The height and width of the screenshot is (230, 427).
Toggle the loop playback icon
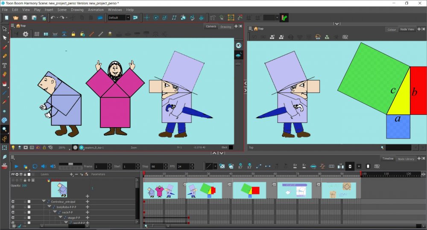click(x=35, y=166)
